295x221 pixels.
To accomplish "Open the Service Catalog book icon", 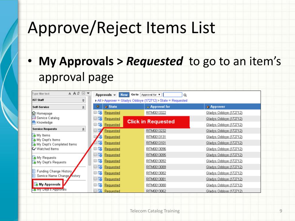I will 34,118.
